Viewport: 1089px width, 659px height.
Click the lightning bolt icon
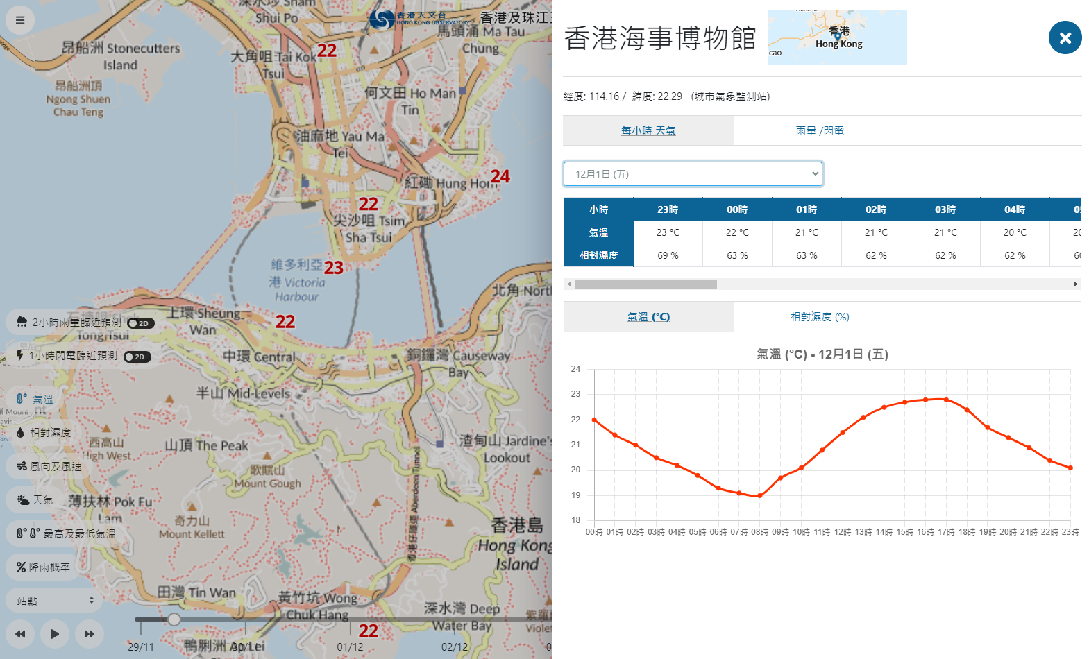(x=20, y=355)
